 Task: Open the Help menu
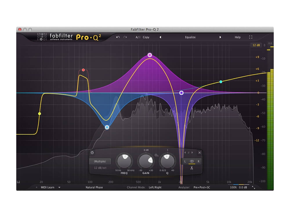[238, 37]
